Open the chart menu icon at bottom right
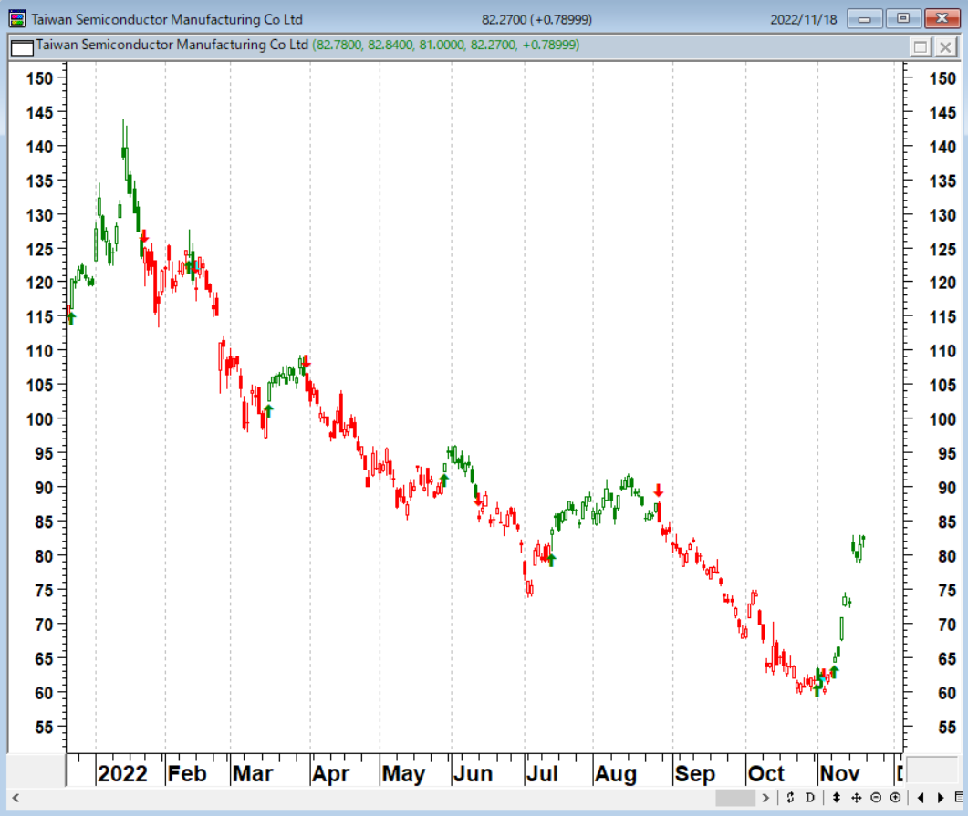The width and height of the screenshot is (968, 816). [959, 798]
